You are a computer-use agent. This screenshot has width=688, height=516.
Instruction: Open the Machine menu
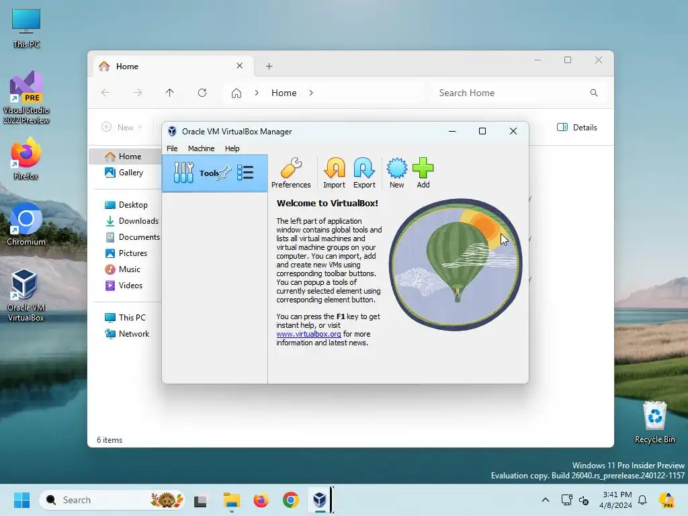tap(201, 148)
